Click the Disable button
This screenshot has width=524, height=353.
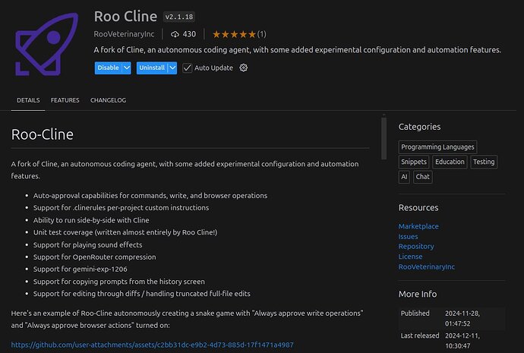pos(109,68)
